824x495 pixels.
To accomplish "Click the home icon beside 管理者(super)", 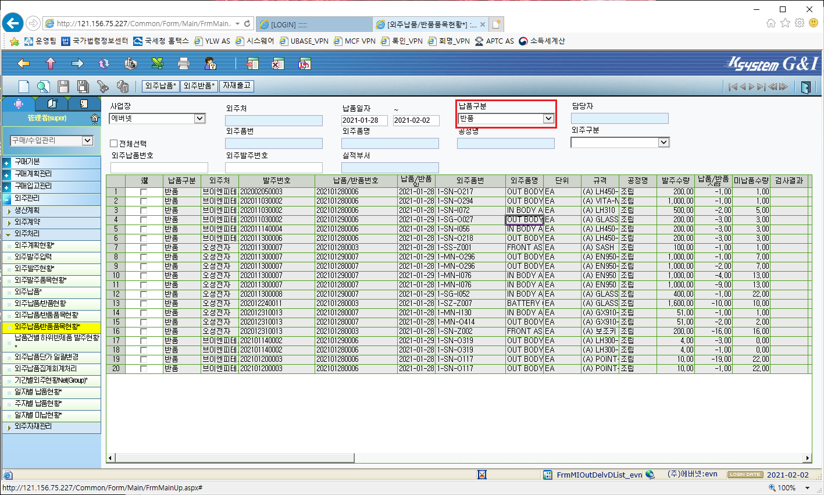I will click(95, 118).
